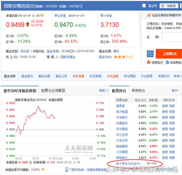This screenshot has height=175, width=182.
Task: Open the 基金吧 chat bubble icon
Action: (144, 6)
